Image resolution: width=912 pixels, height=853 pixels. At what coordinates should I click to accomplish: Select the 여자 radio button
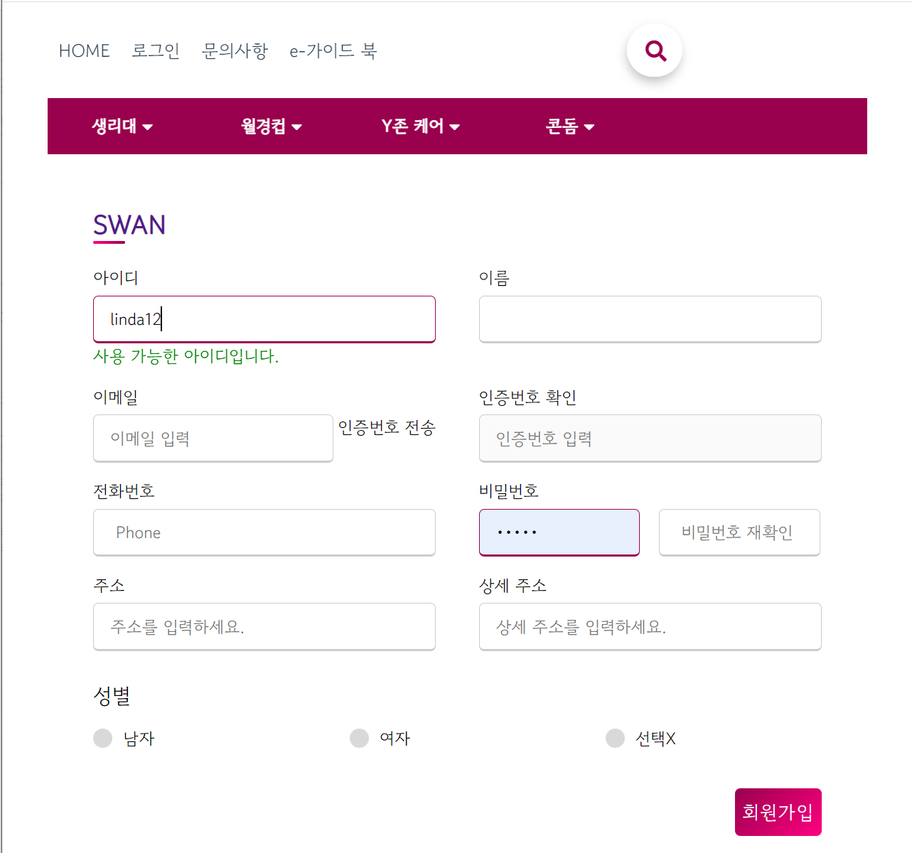[x=360, y=739]
